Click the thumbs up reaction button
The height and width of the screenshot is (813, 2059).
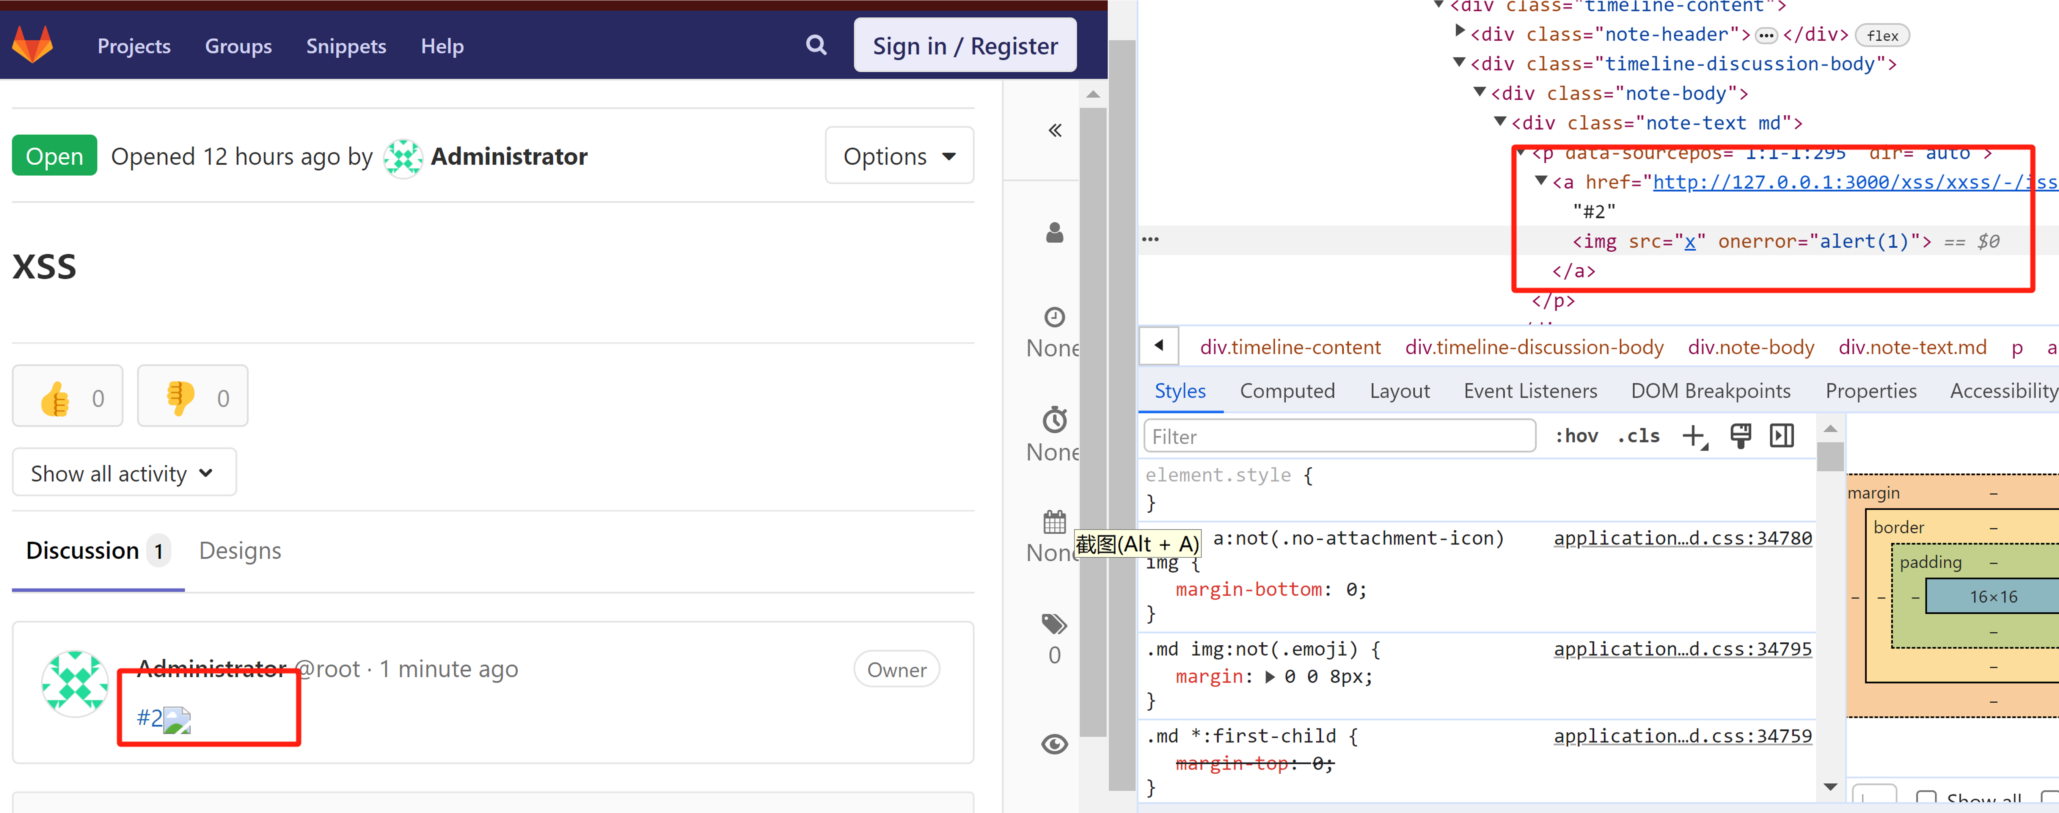68,397
